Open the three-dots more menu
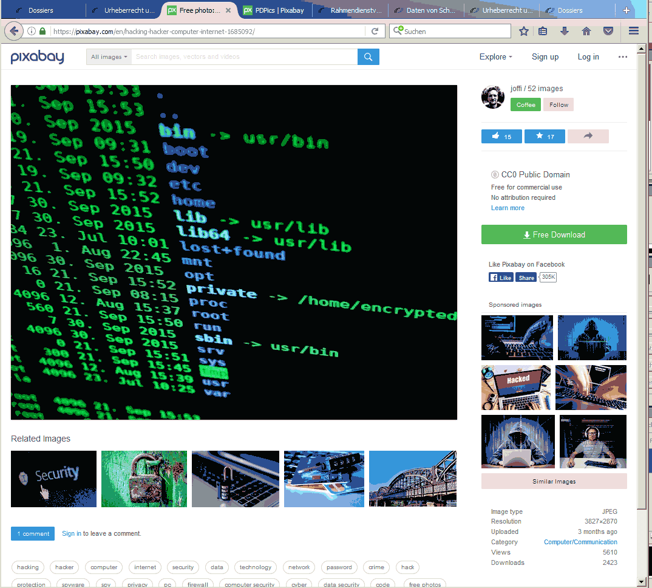Viewport: 652px width, 588px height. click(622, 57)
